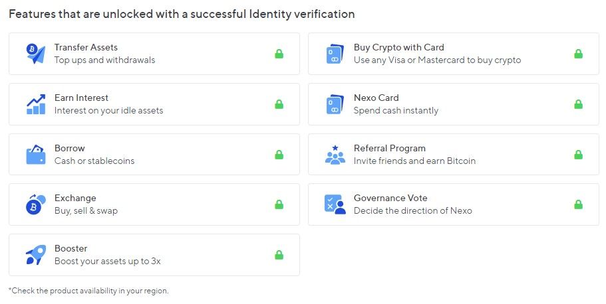
Task: Open the Borrow feature title
Action: coord(70,148)
